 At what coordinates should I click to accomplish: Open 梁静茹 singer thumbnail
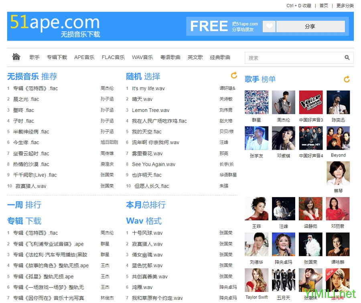tap(310, 209)
